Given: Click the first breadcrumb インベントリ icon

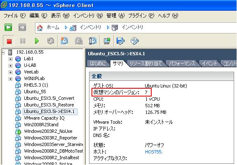Looking at the screenshot, I should (73, 28).
